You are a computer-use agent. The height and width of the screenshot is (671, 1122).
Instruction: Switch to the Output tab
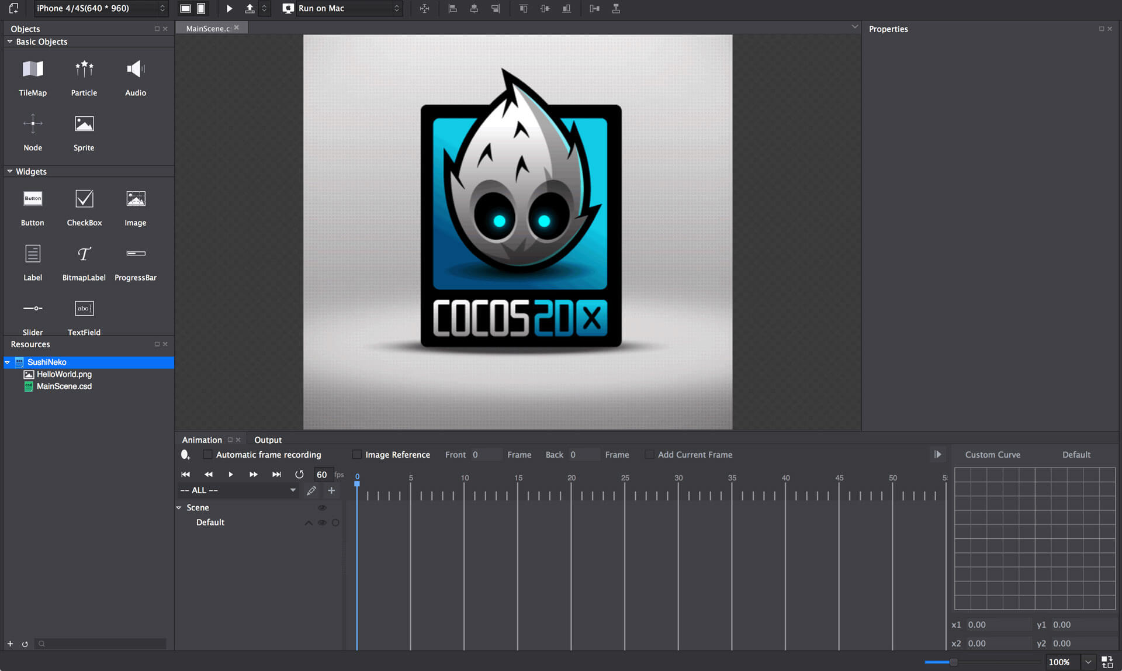pyautogui.click(x=268, y=440)
